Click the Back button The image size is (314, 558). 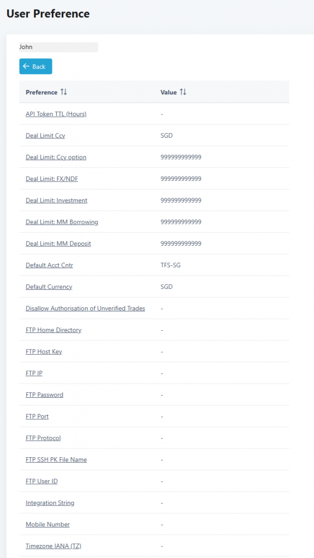coord(35,66)
